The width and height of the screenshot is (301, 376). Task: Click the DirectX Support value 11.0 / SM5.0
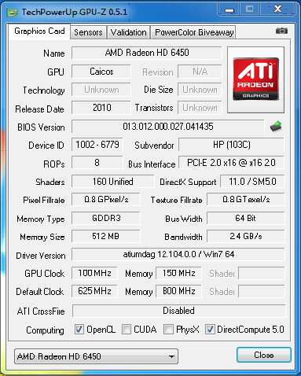pyautogui.click(x=252, y=182)
